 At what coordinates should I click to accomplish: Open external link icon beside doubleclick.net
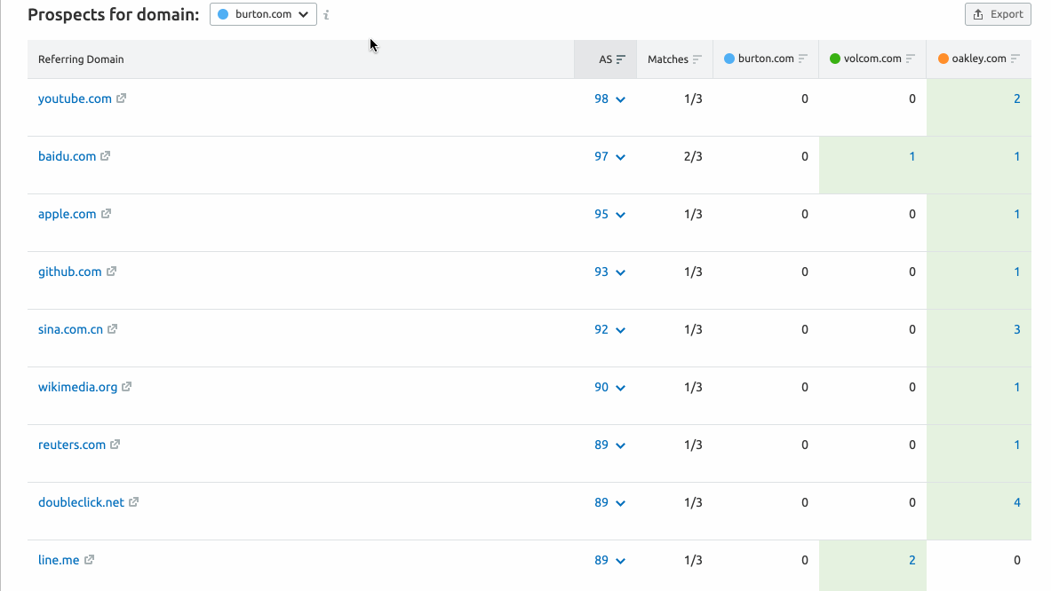[134, 501]
